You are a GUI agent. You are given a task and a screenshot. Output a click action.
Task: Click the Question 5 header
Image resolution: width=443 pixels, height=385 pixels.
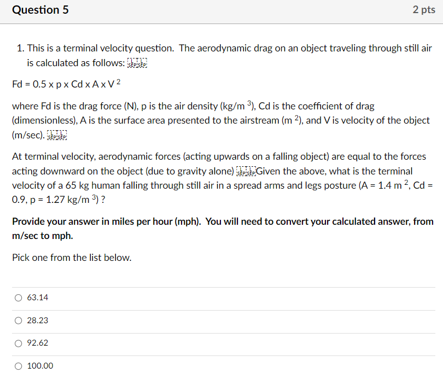[40, 10]
